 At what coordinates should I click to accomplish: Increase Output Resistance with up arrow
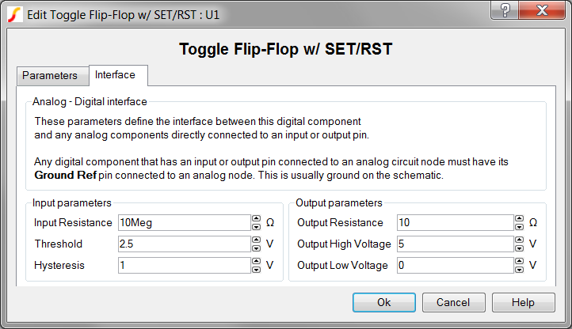click(x=519, y=218)
